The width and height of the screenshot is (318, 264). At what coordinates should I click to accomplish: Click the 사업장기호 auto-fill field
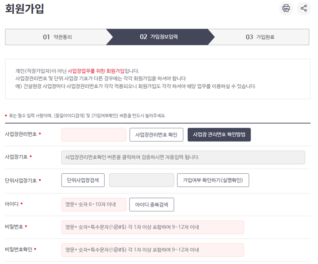(184, 157)
